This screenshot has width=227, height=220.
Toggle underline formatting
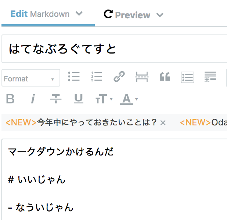79,99
